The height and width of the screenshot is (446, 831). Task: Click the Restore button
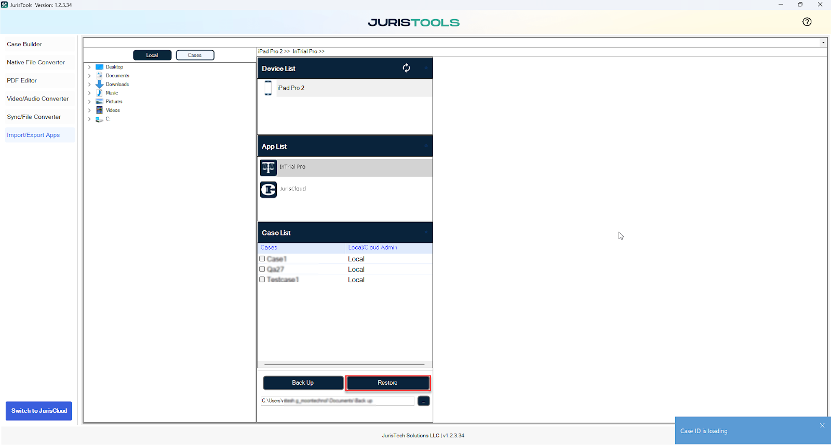[388, 383]
